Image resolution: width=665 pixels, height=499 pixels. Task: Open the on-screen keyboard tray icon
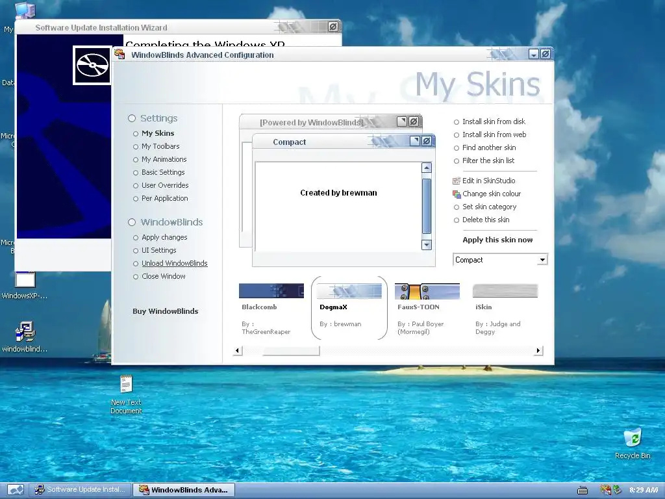click(x=583, y=490)
